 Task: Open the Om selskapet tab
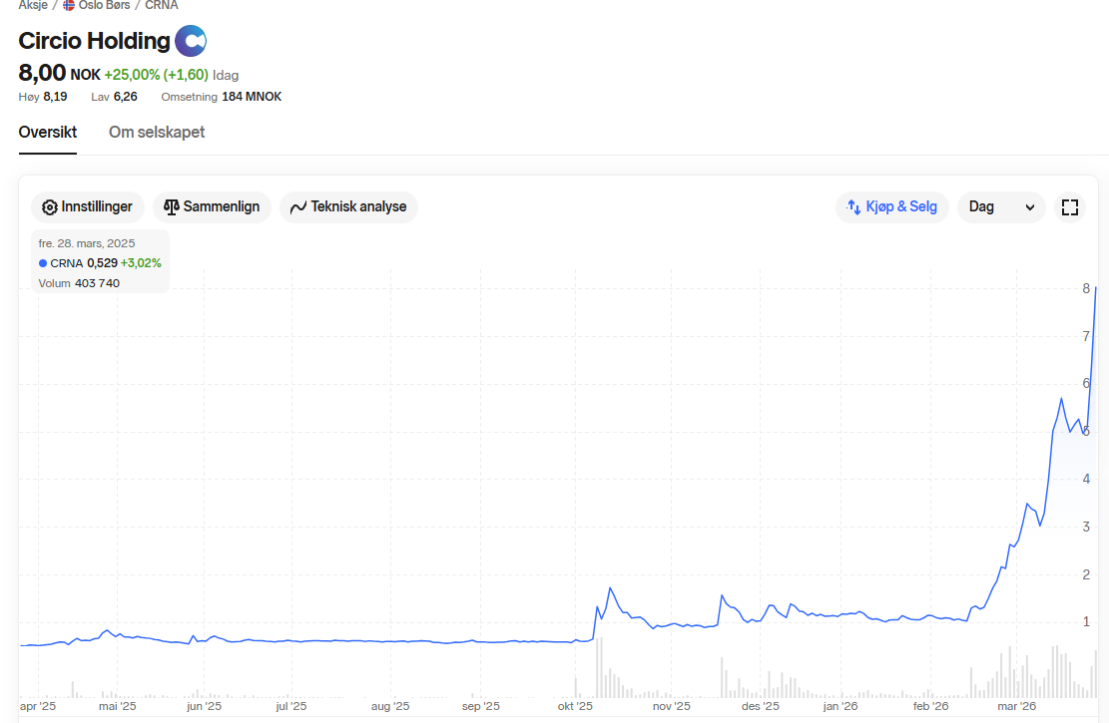coord(157,133)
